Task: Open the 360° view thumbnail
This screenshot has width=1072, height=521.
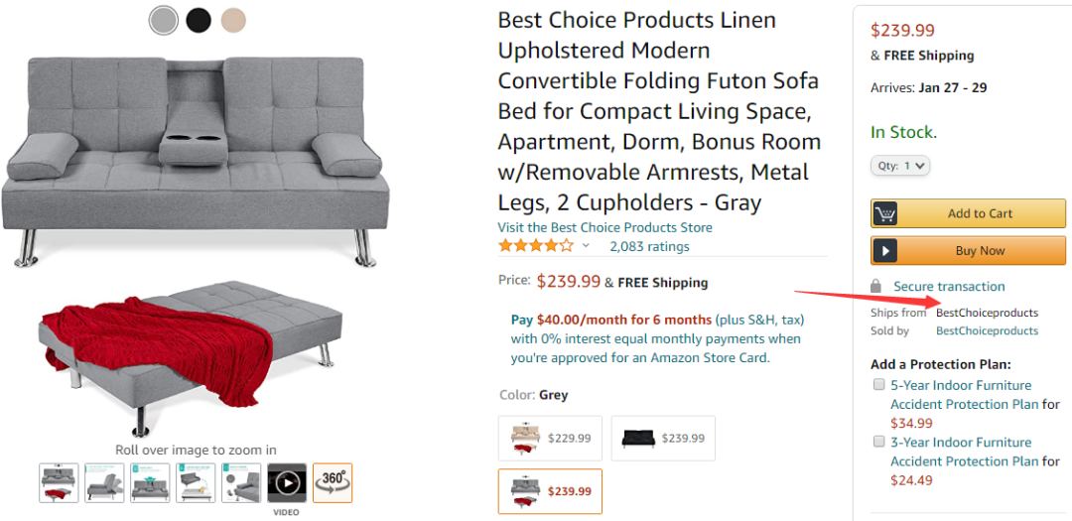Action: (333, 482)
